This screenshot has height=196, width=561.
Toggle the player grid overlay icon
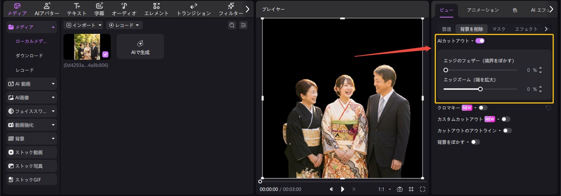pos(411,189)
